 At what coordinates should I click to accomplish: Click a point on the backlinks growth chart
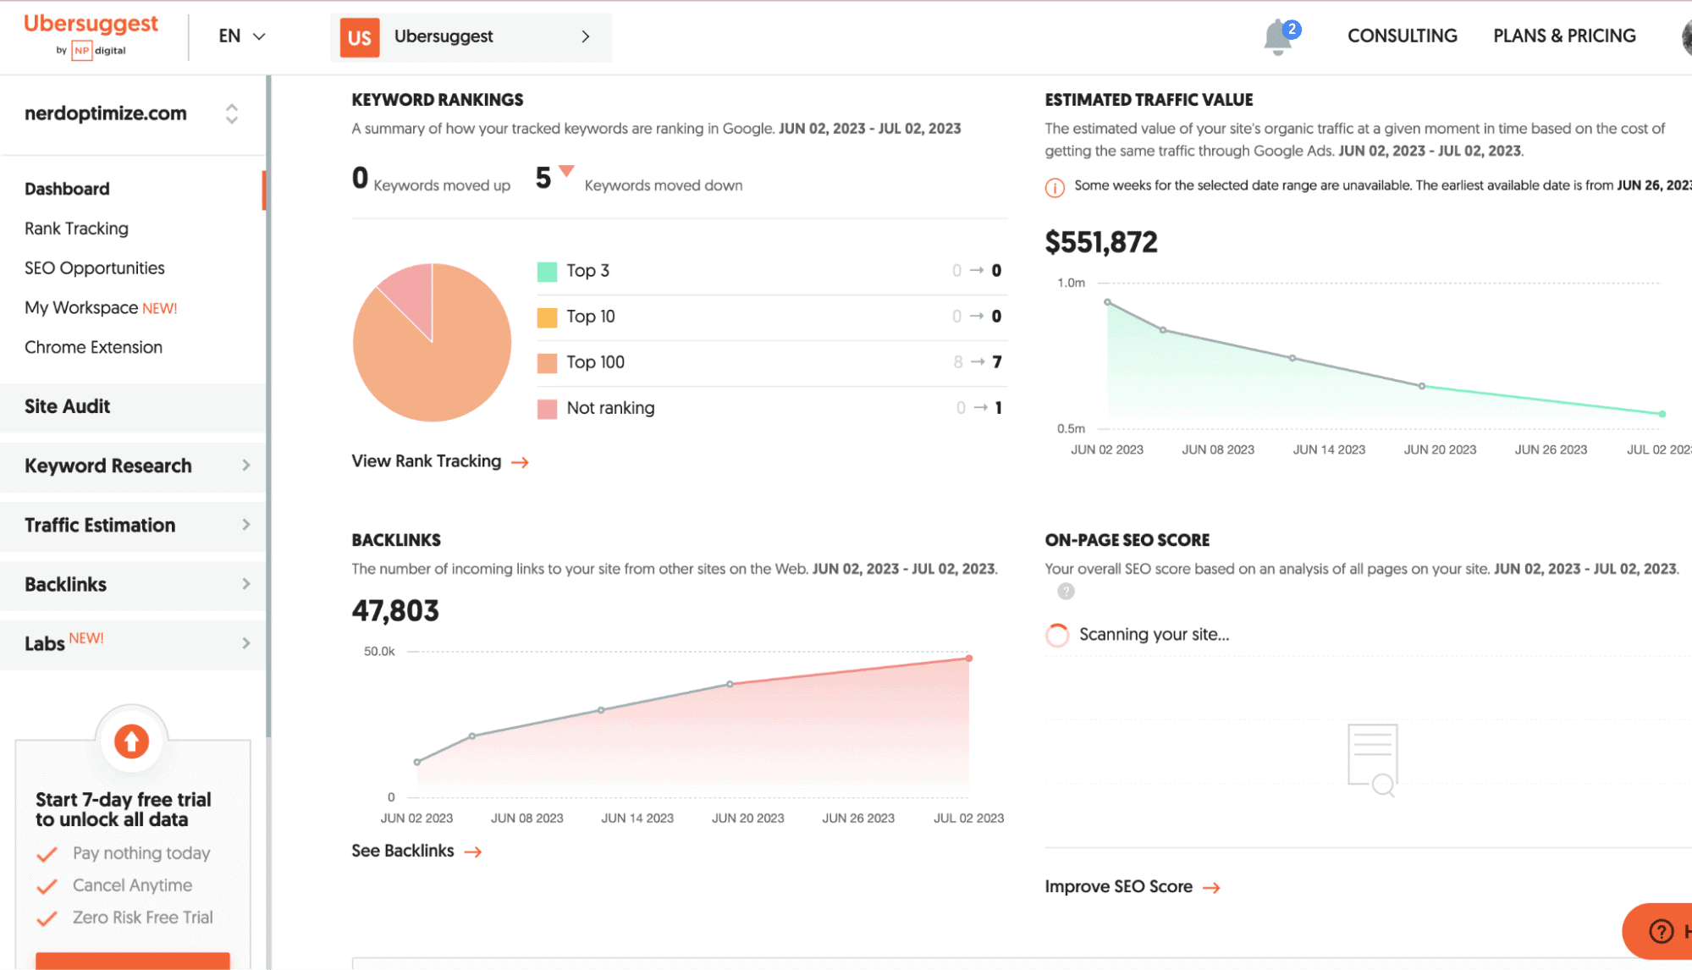(729, 684)
